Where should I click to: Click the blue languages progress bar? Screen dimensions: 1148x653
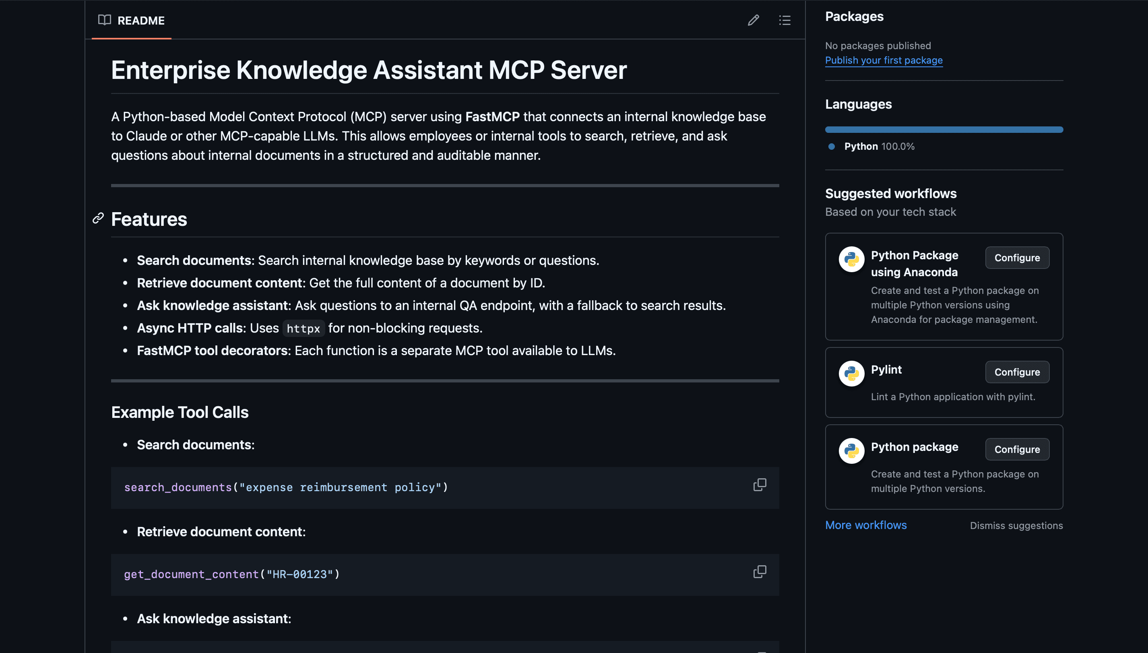(944, 129)
